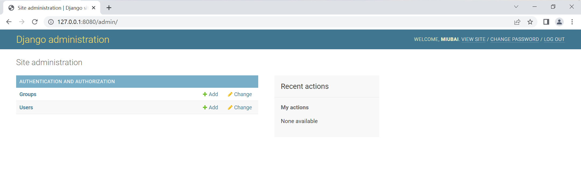
Task: Open the Authentication and Authorization section
Action: (x=67, y=82)
